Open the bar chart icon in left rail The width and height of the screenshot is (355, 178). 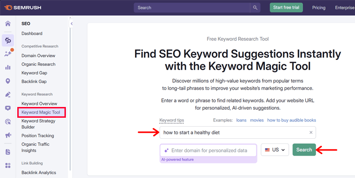(8, 67)
